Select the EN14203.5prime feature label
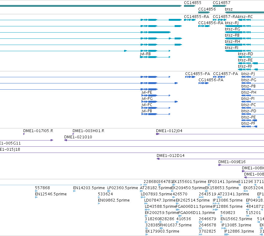Image resolution: width=264 pixels, height=236 pixels. click(89, 188)
